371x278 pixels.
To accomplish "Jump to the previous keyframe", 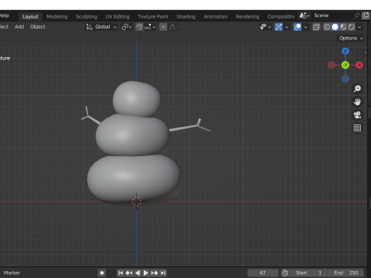I will pyautogui.click(x=129, y=273).
